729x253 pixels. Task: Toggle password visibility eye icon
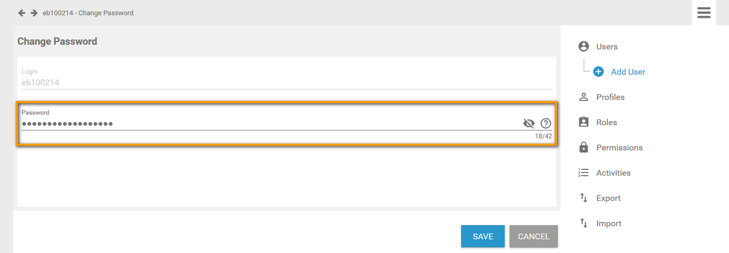[x=529, y=123]
